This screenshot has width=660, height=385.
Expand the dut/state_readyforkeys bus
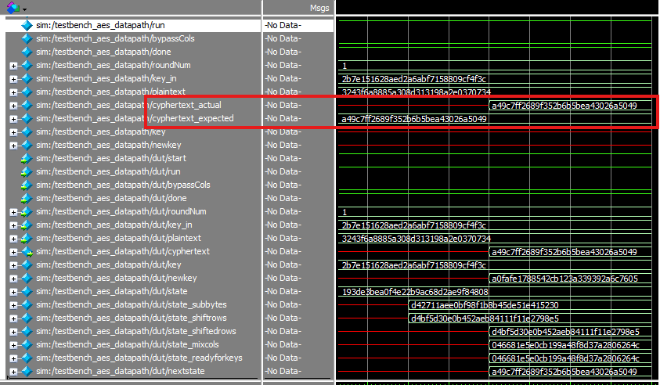pos(13,358)
